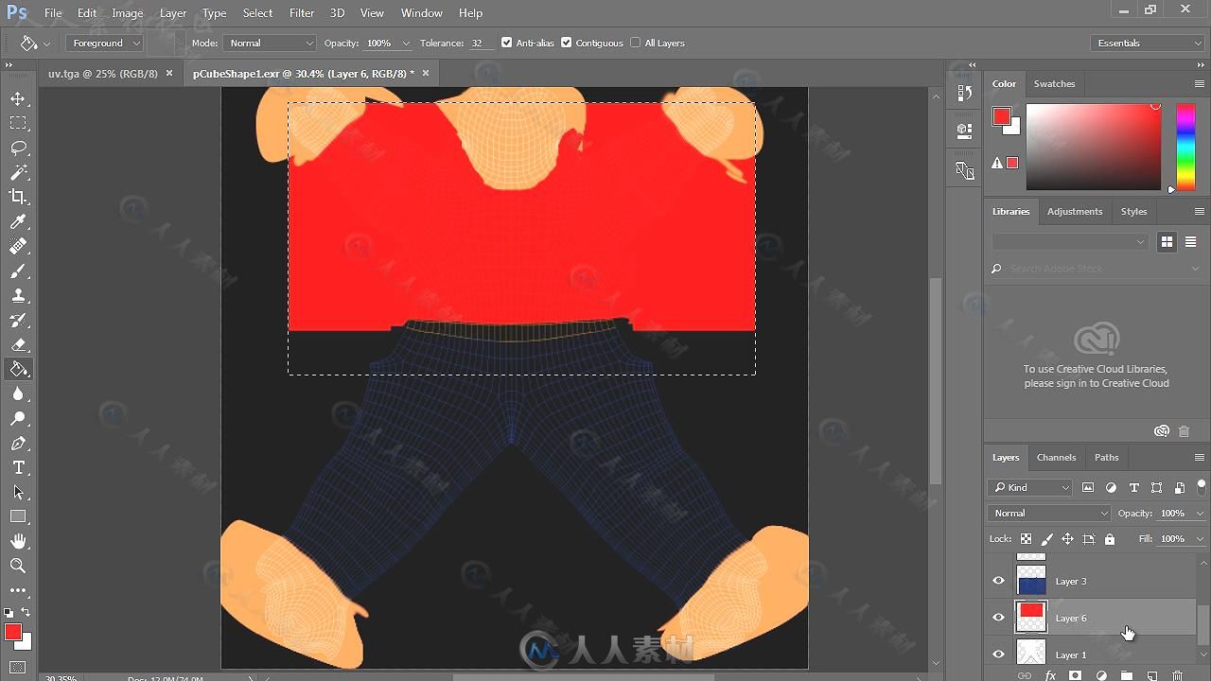Select the Spot Healing Brush tool
Screen dimensions: 1211x681
coord(18,247)
